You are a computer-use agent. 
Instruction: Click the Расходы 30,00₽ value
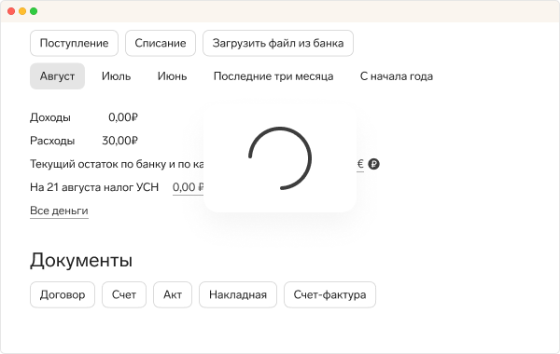pos(119,141)
